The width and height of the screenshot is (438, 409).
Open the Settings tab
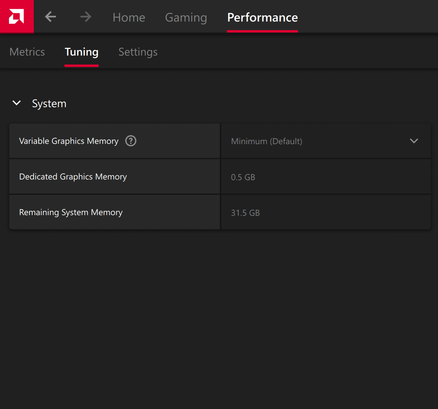pos(138,52)
